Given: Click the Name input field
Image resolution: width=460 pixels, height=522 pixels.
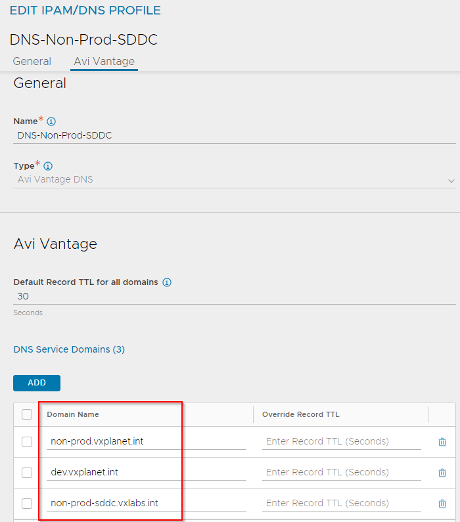Looking at the screenshot, I should 235,136.
